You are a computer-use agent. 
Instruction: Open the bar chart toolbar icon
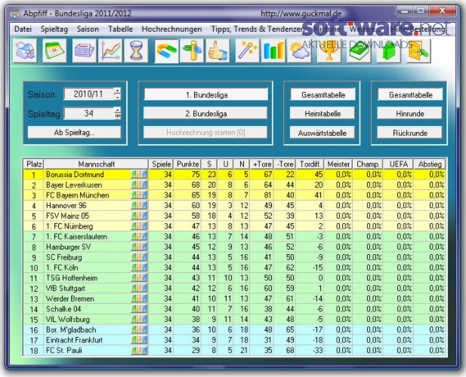pyautogui.click(x=273, y=51)
